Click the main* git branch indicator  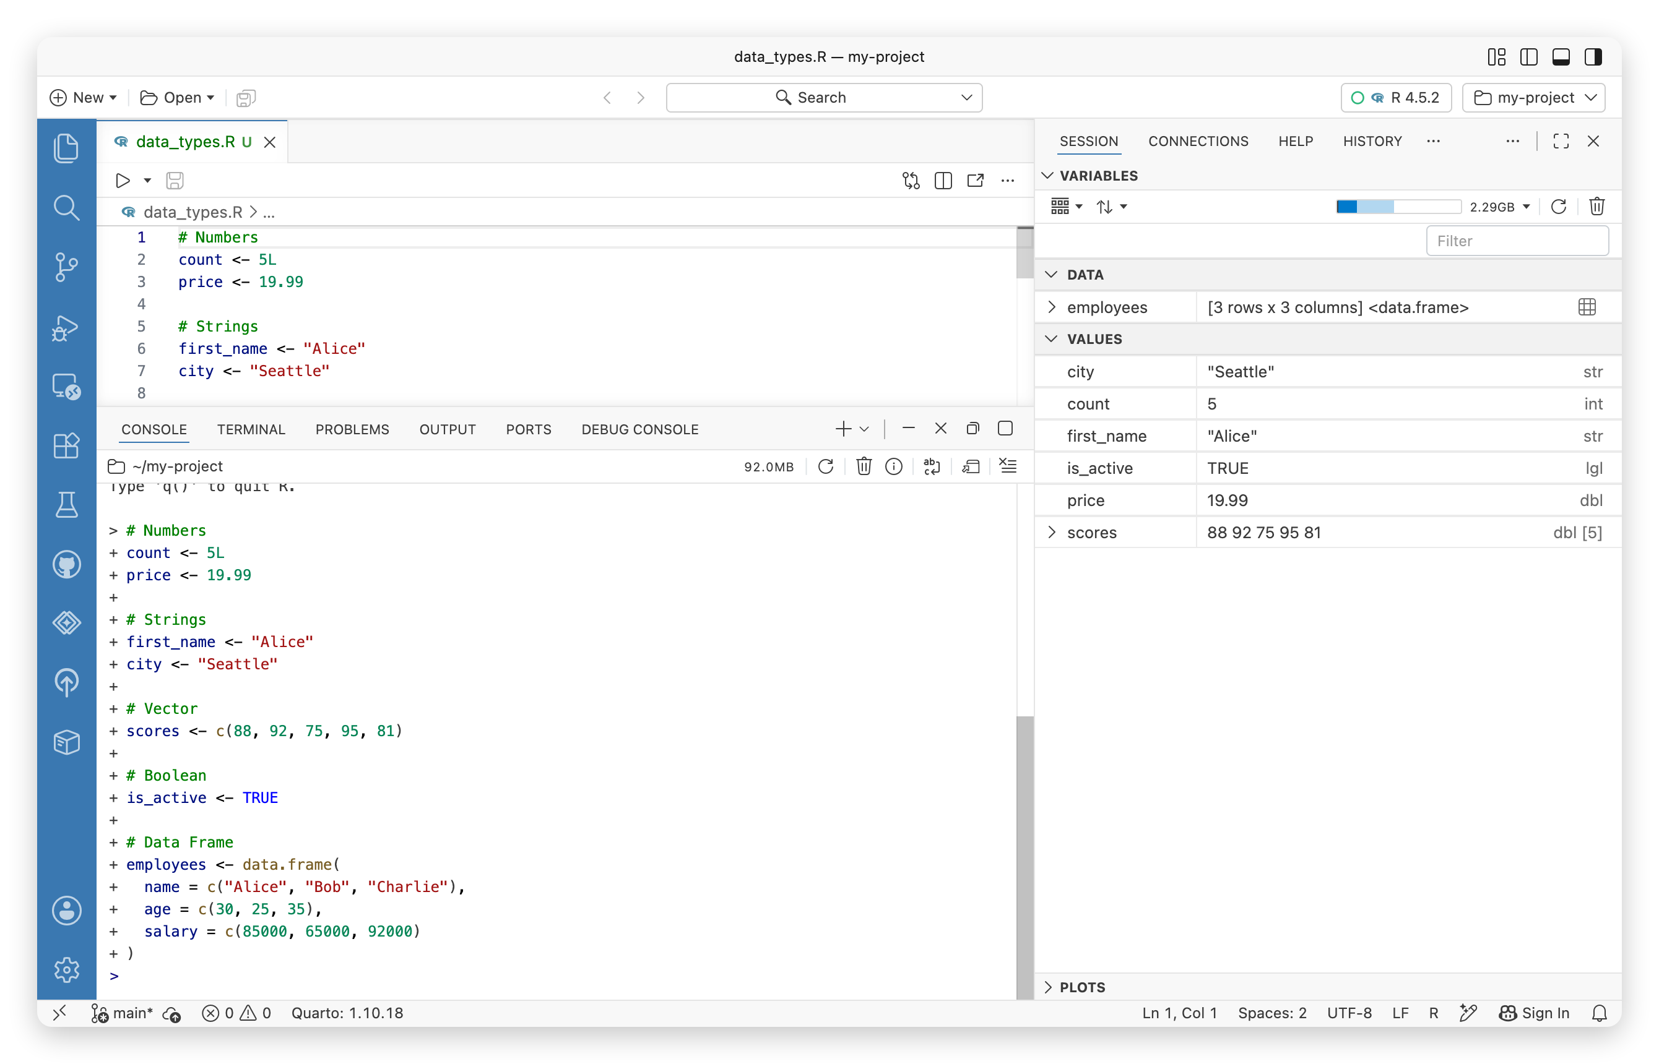tap(122, 1013)
